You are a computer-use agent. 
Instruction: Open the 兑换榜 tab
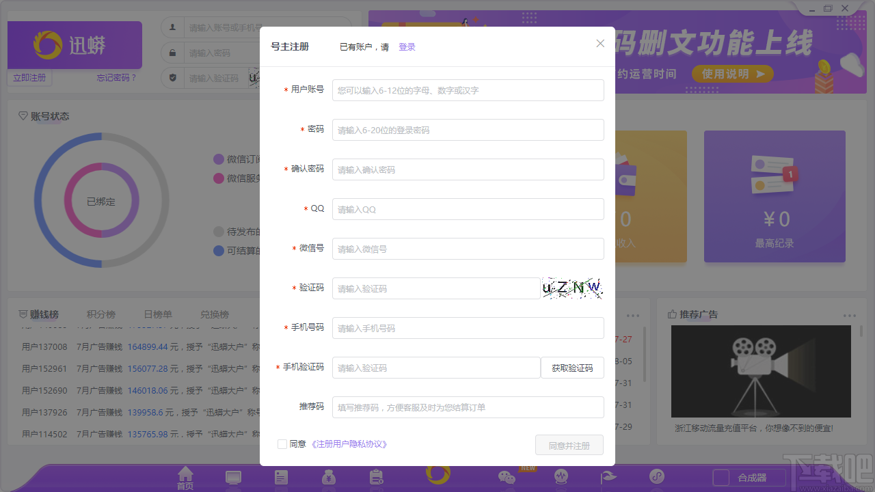pyautogui.click(x=215, y=314)
